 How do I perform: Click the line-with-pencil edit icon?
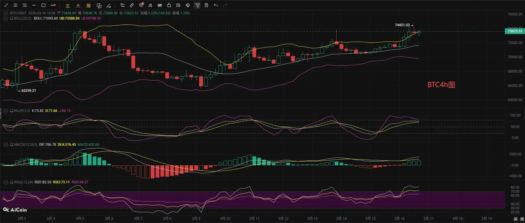pos(109,6)
